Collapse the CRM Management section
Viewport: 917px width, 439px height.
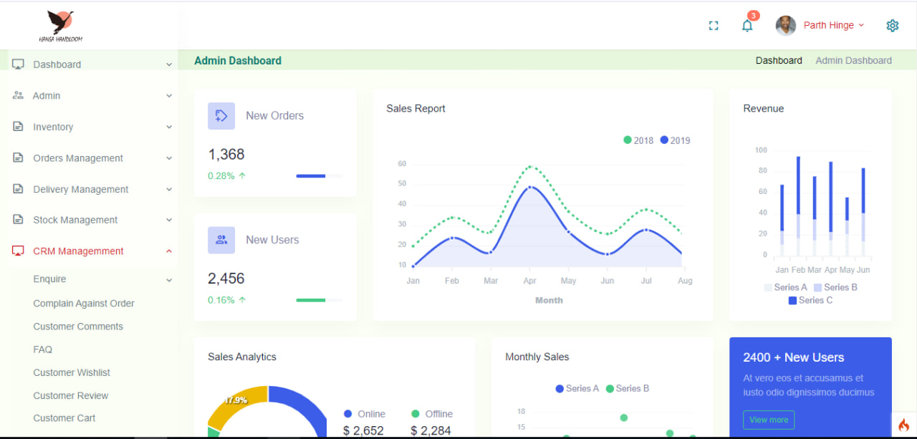[x=169, y=251]
